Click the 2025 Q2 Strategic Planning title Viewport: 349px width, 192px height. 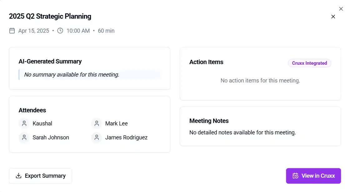(50, 16)
